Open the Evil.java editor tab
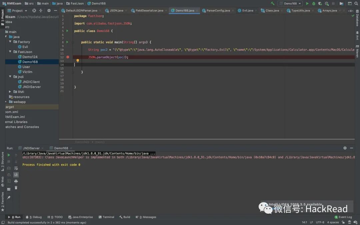Viewport: 360px width, 225px height. 247,11
